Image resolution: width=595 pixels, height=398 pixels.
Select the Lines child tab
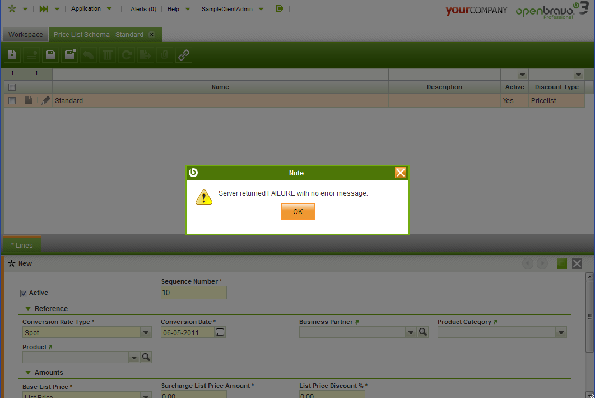point(22,246)
